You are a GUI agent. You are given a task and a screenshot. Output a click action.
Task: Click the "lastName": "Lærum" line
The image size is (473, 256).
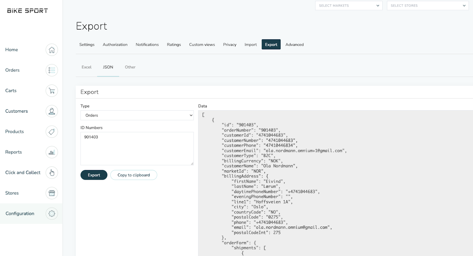256,187
